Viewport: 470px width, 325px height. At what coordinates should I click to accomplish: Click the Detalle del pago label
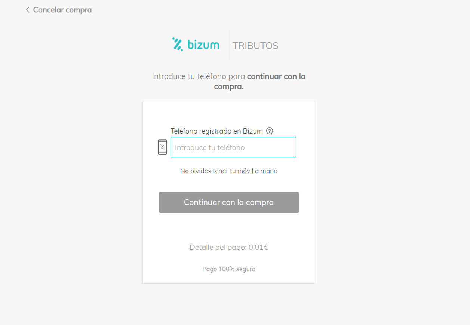click(x=218, y=247)
